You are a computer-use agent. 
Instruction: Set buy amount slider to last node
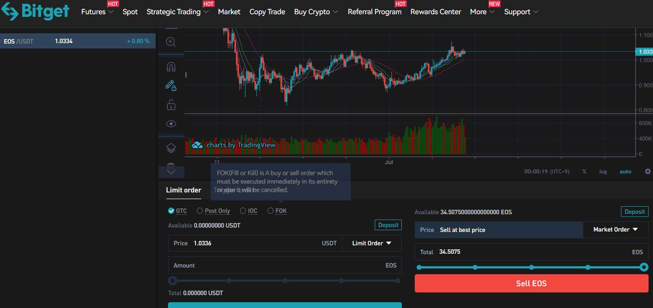click(397, 281)
